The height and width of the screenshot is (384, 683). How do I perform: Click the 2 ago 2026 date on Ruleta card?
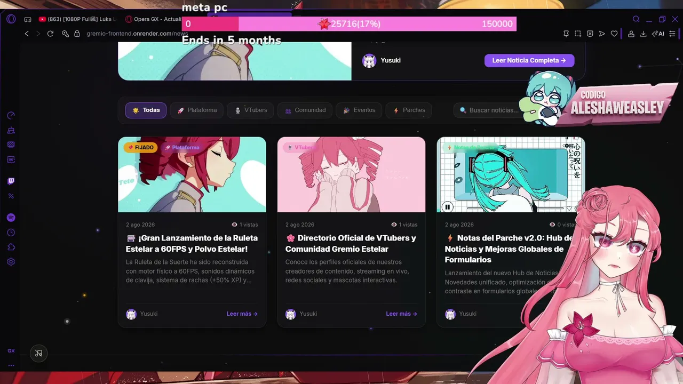tap(140, 225)
